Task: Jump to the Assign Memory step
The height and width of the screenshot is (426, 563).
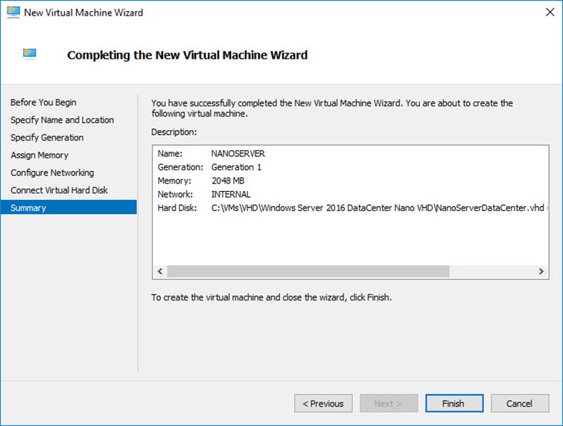Action: [39, 155]
